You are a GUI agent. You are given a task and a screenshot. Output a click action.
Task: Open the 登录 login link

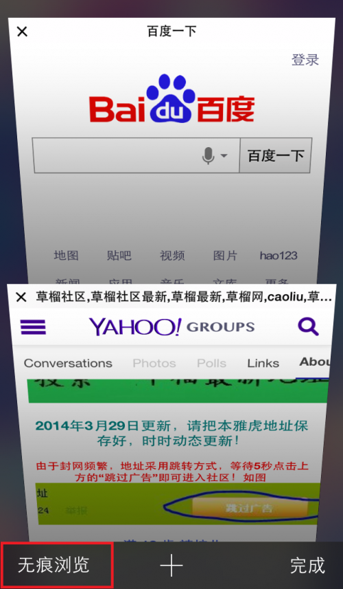pyautogui.click(x=305, y=60)
